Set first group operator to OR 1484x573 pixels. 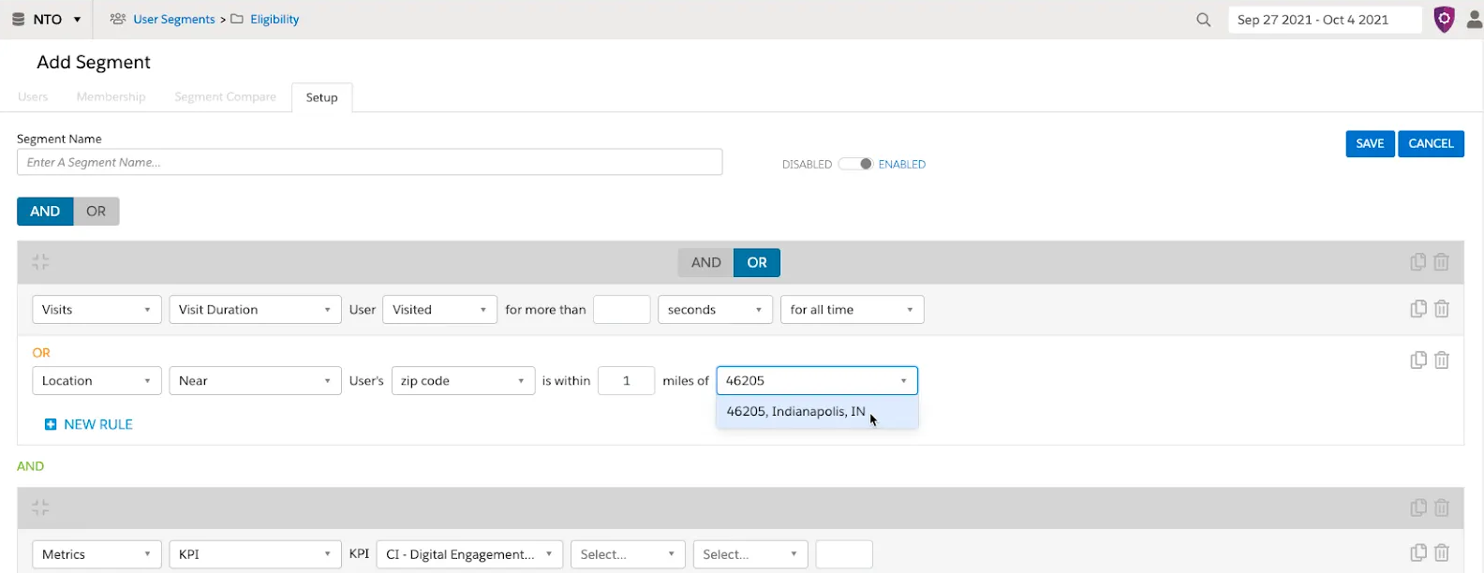tap(757, 263)
